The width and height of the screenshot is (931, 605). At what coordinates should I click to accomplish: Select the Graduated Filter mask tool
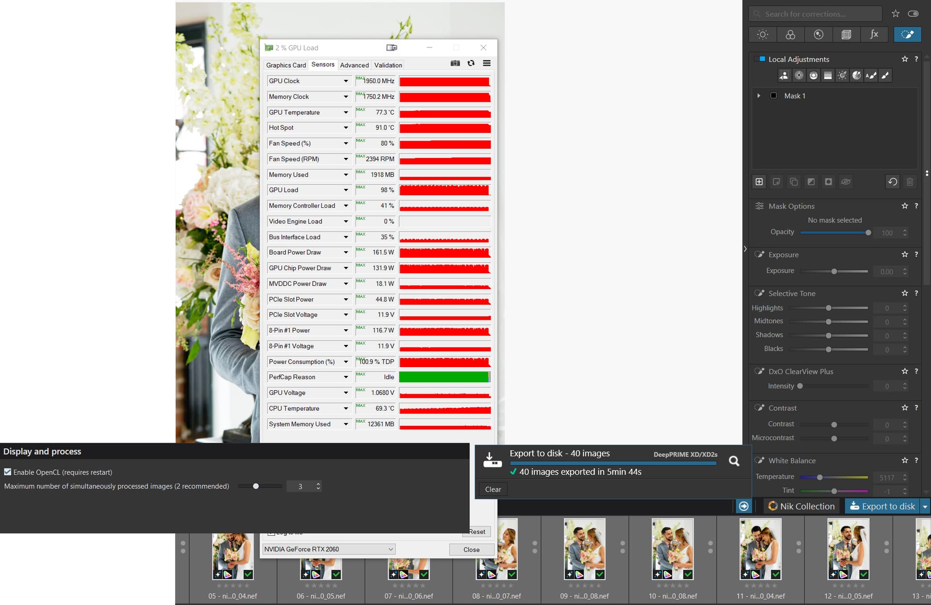pos(828,76)
